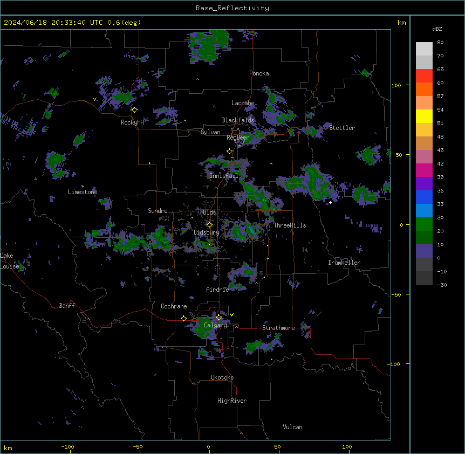The image size is (465, 454).
Task: Click the 100 tick on the right vertical axis
Action: (396, 85)
